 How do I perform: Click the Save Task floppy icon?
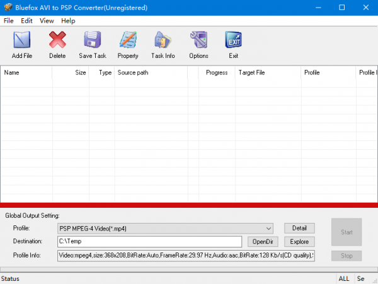[x=93, y=40]
